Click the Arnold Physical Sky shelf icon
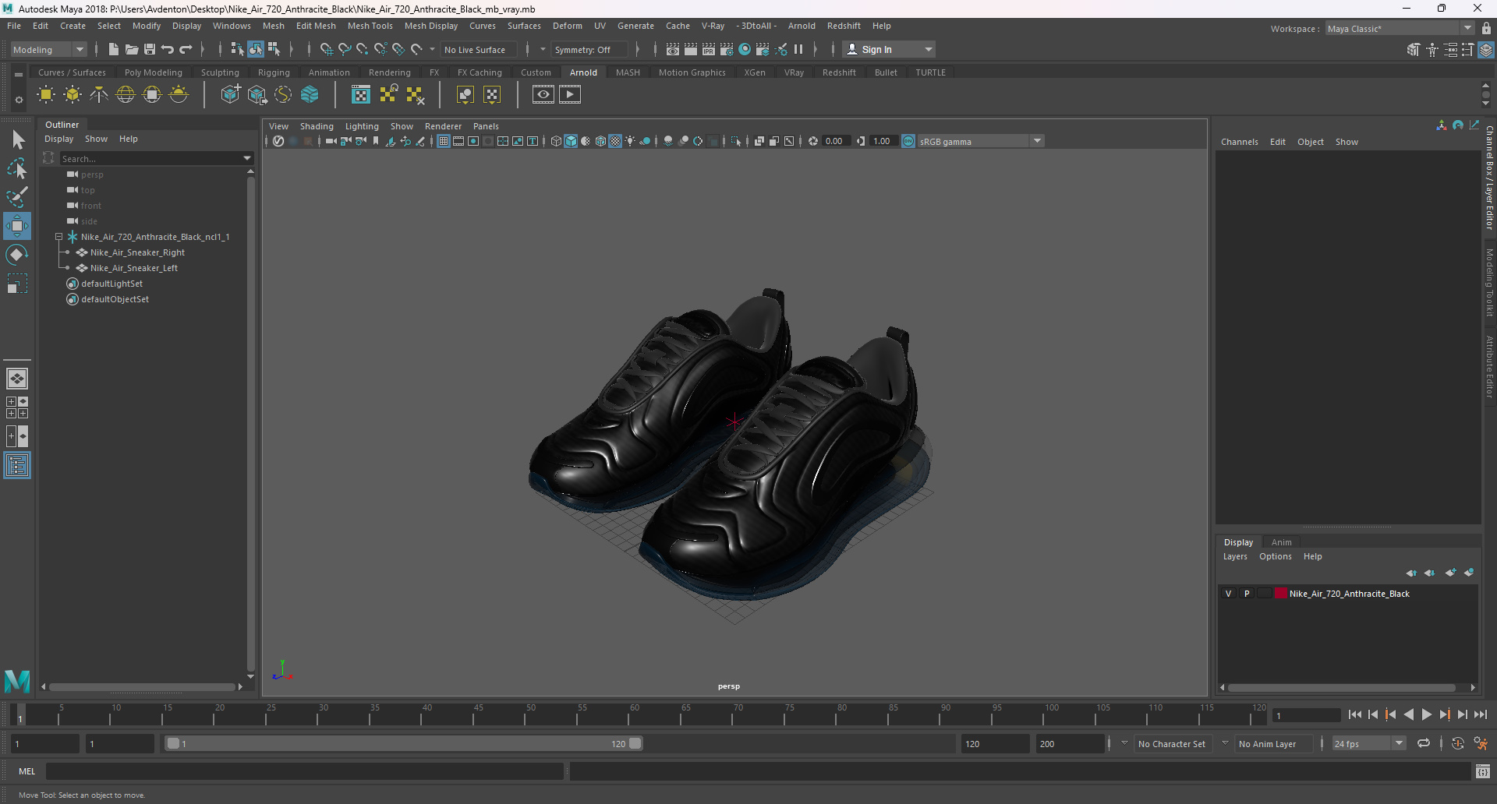Viewport: 1497px width, 804px height. (x=179, y=95)
